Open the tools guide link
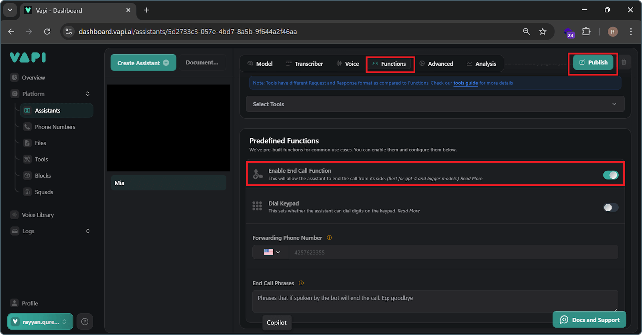This screenshot has width=642, height=335. pos(465,83)
